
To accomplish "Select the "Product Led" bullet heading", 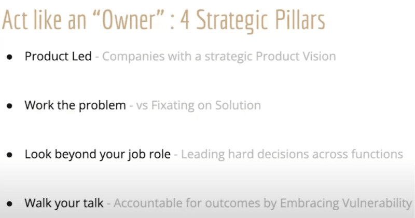I will click(59, 56).
